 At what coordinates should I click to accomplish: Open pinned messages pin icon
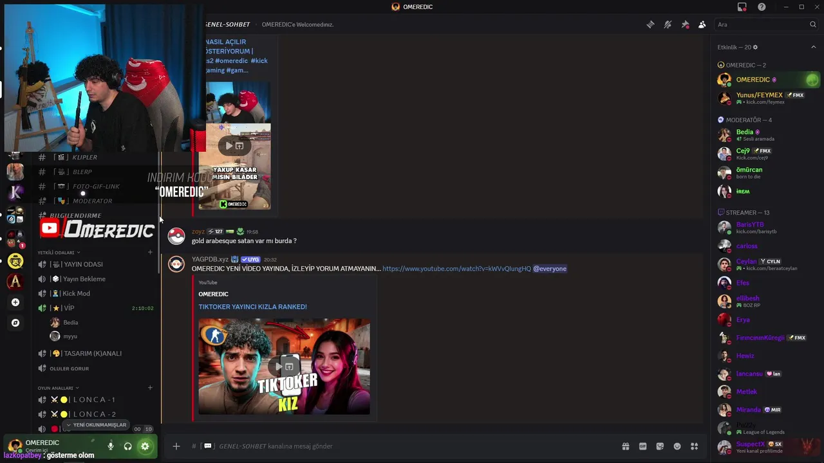pos(685,24)
